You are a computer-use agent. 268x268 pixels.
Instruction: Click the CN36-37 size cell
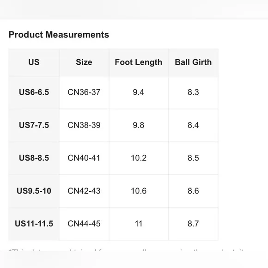[x=84, y=92]
